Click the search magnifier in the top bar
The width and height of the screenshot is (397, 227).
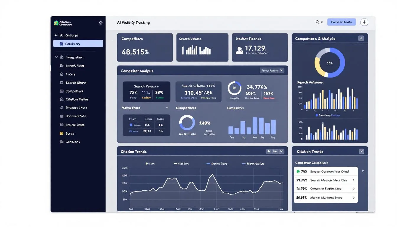click(317, 22)
